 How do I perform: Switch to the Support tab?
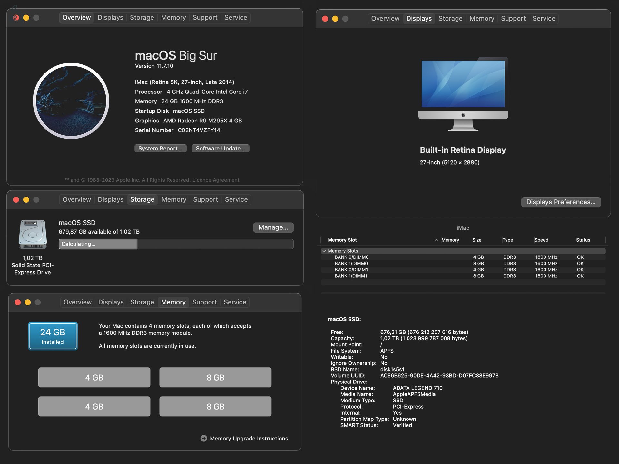[205, 17]
